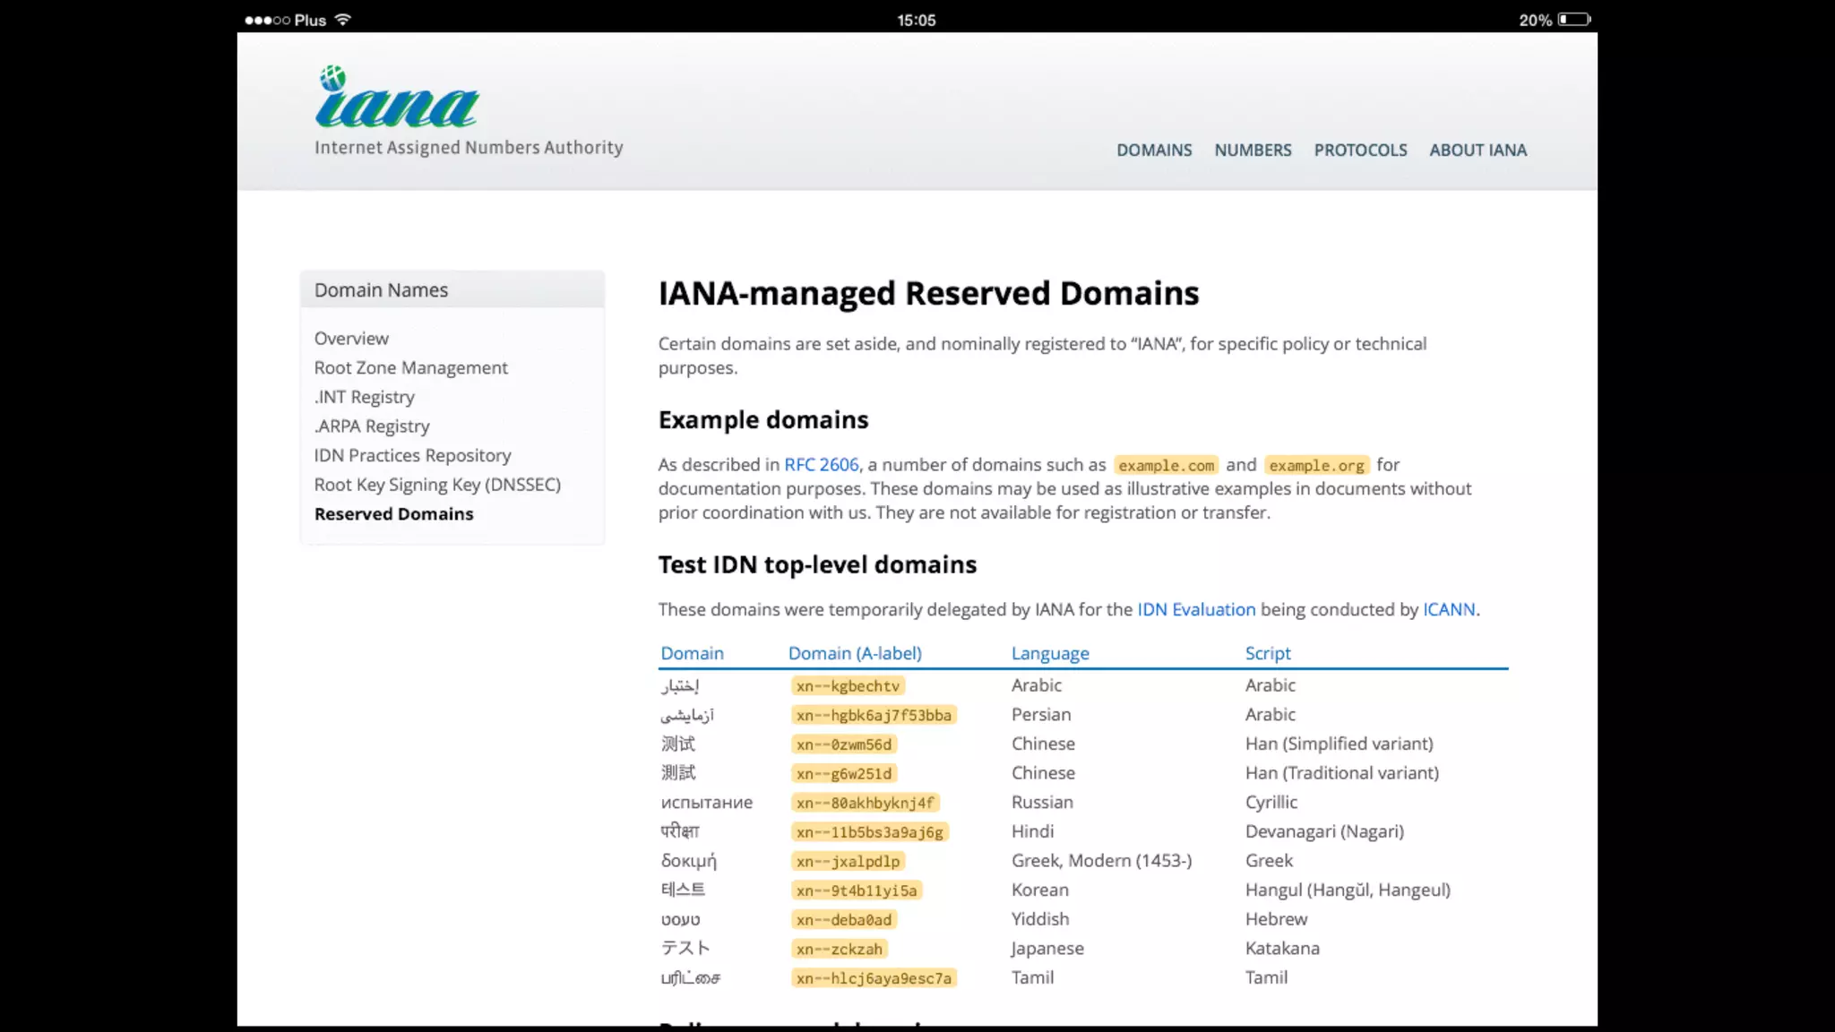1835x1032 pixels.
Task: Follow the IDN Evaluation link
Action: (x=1196, y=610)
